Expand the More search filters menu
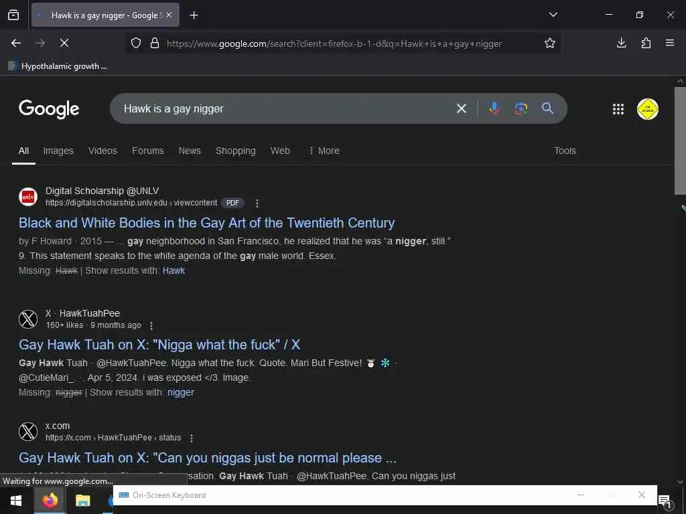 [x=324, y=151]
